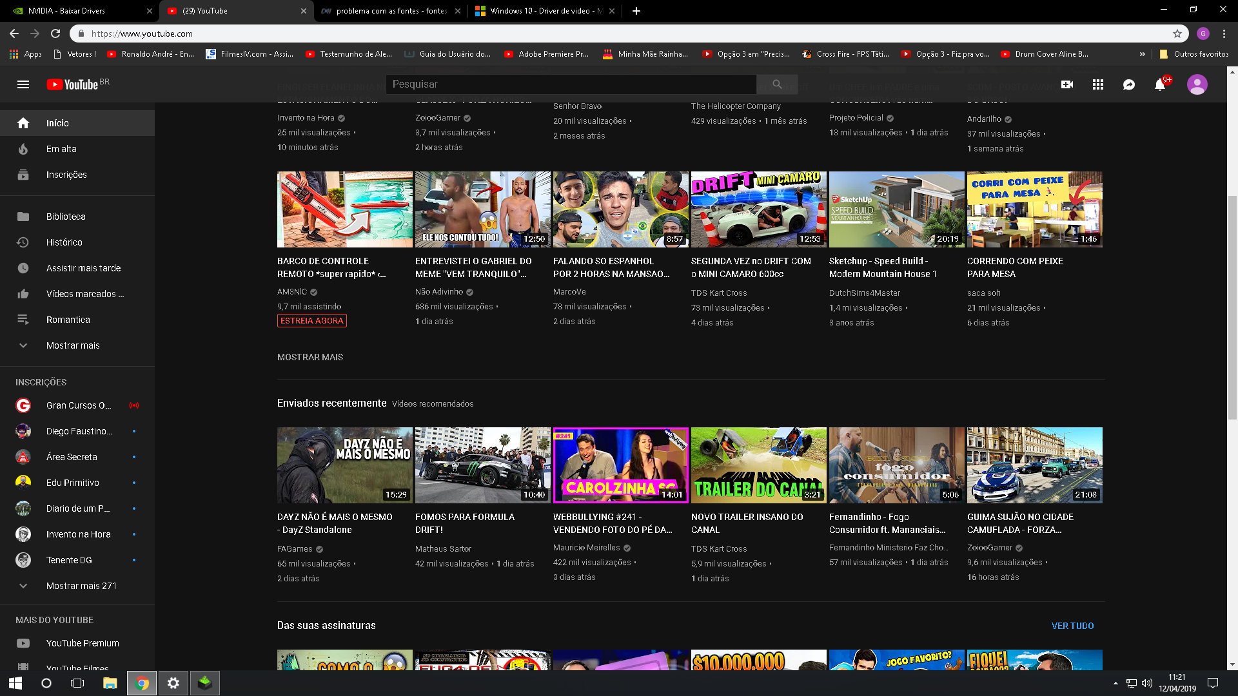Click VER TUDO for assinaturas
This screenshot has height=696, width=1238.
[x=1072, y=626]
